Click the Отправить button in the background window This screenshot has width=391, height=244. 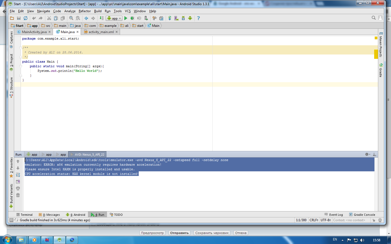click(179, 233)
